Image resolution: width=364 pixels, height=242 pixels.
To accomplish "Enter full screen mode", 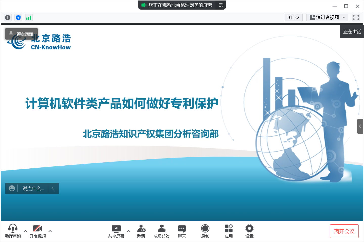I will pyautogui.click(x=356, y=17).
